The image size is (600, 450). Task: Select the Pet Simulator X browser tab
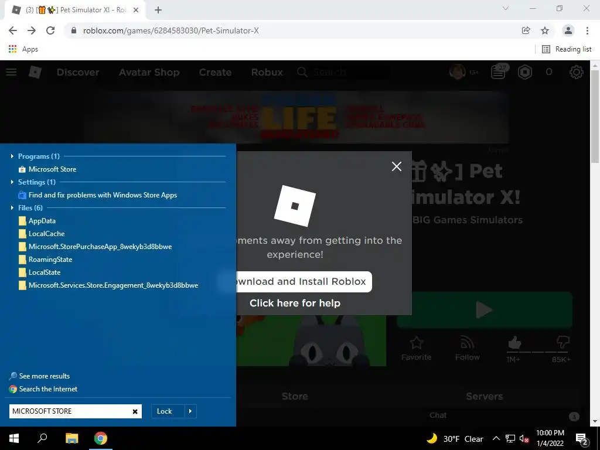tap(74, 11)
